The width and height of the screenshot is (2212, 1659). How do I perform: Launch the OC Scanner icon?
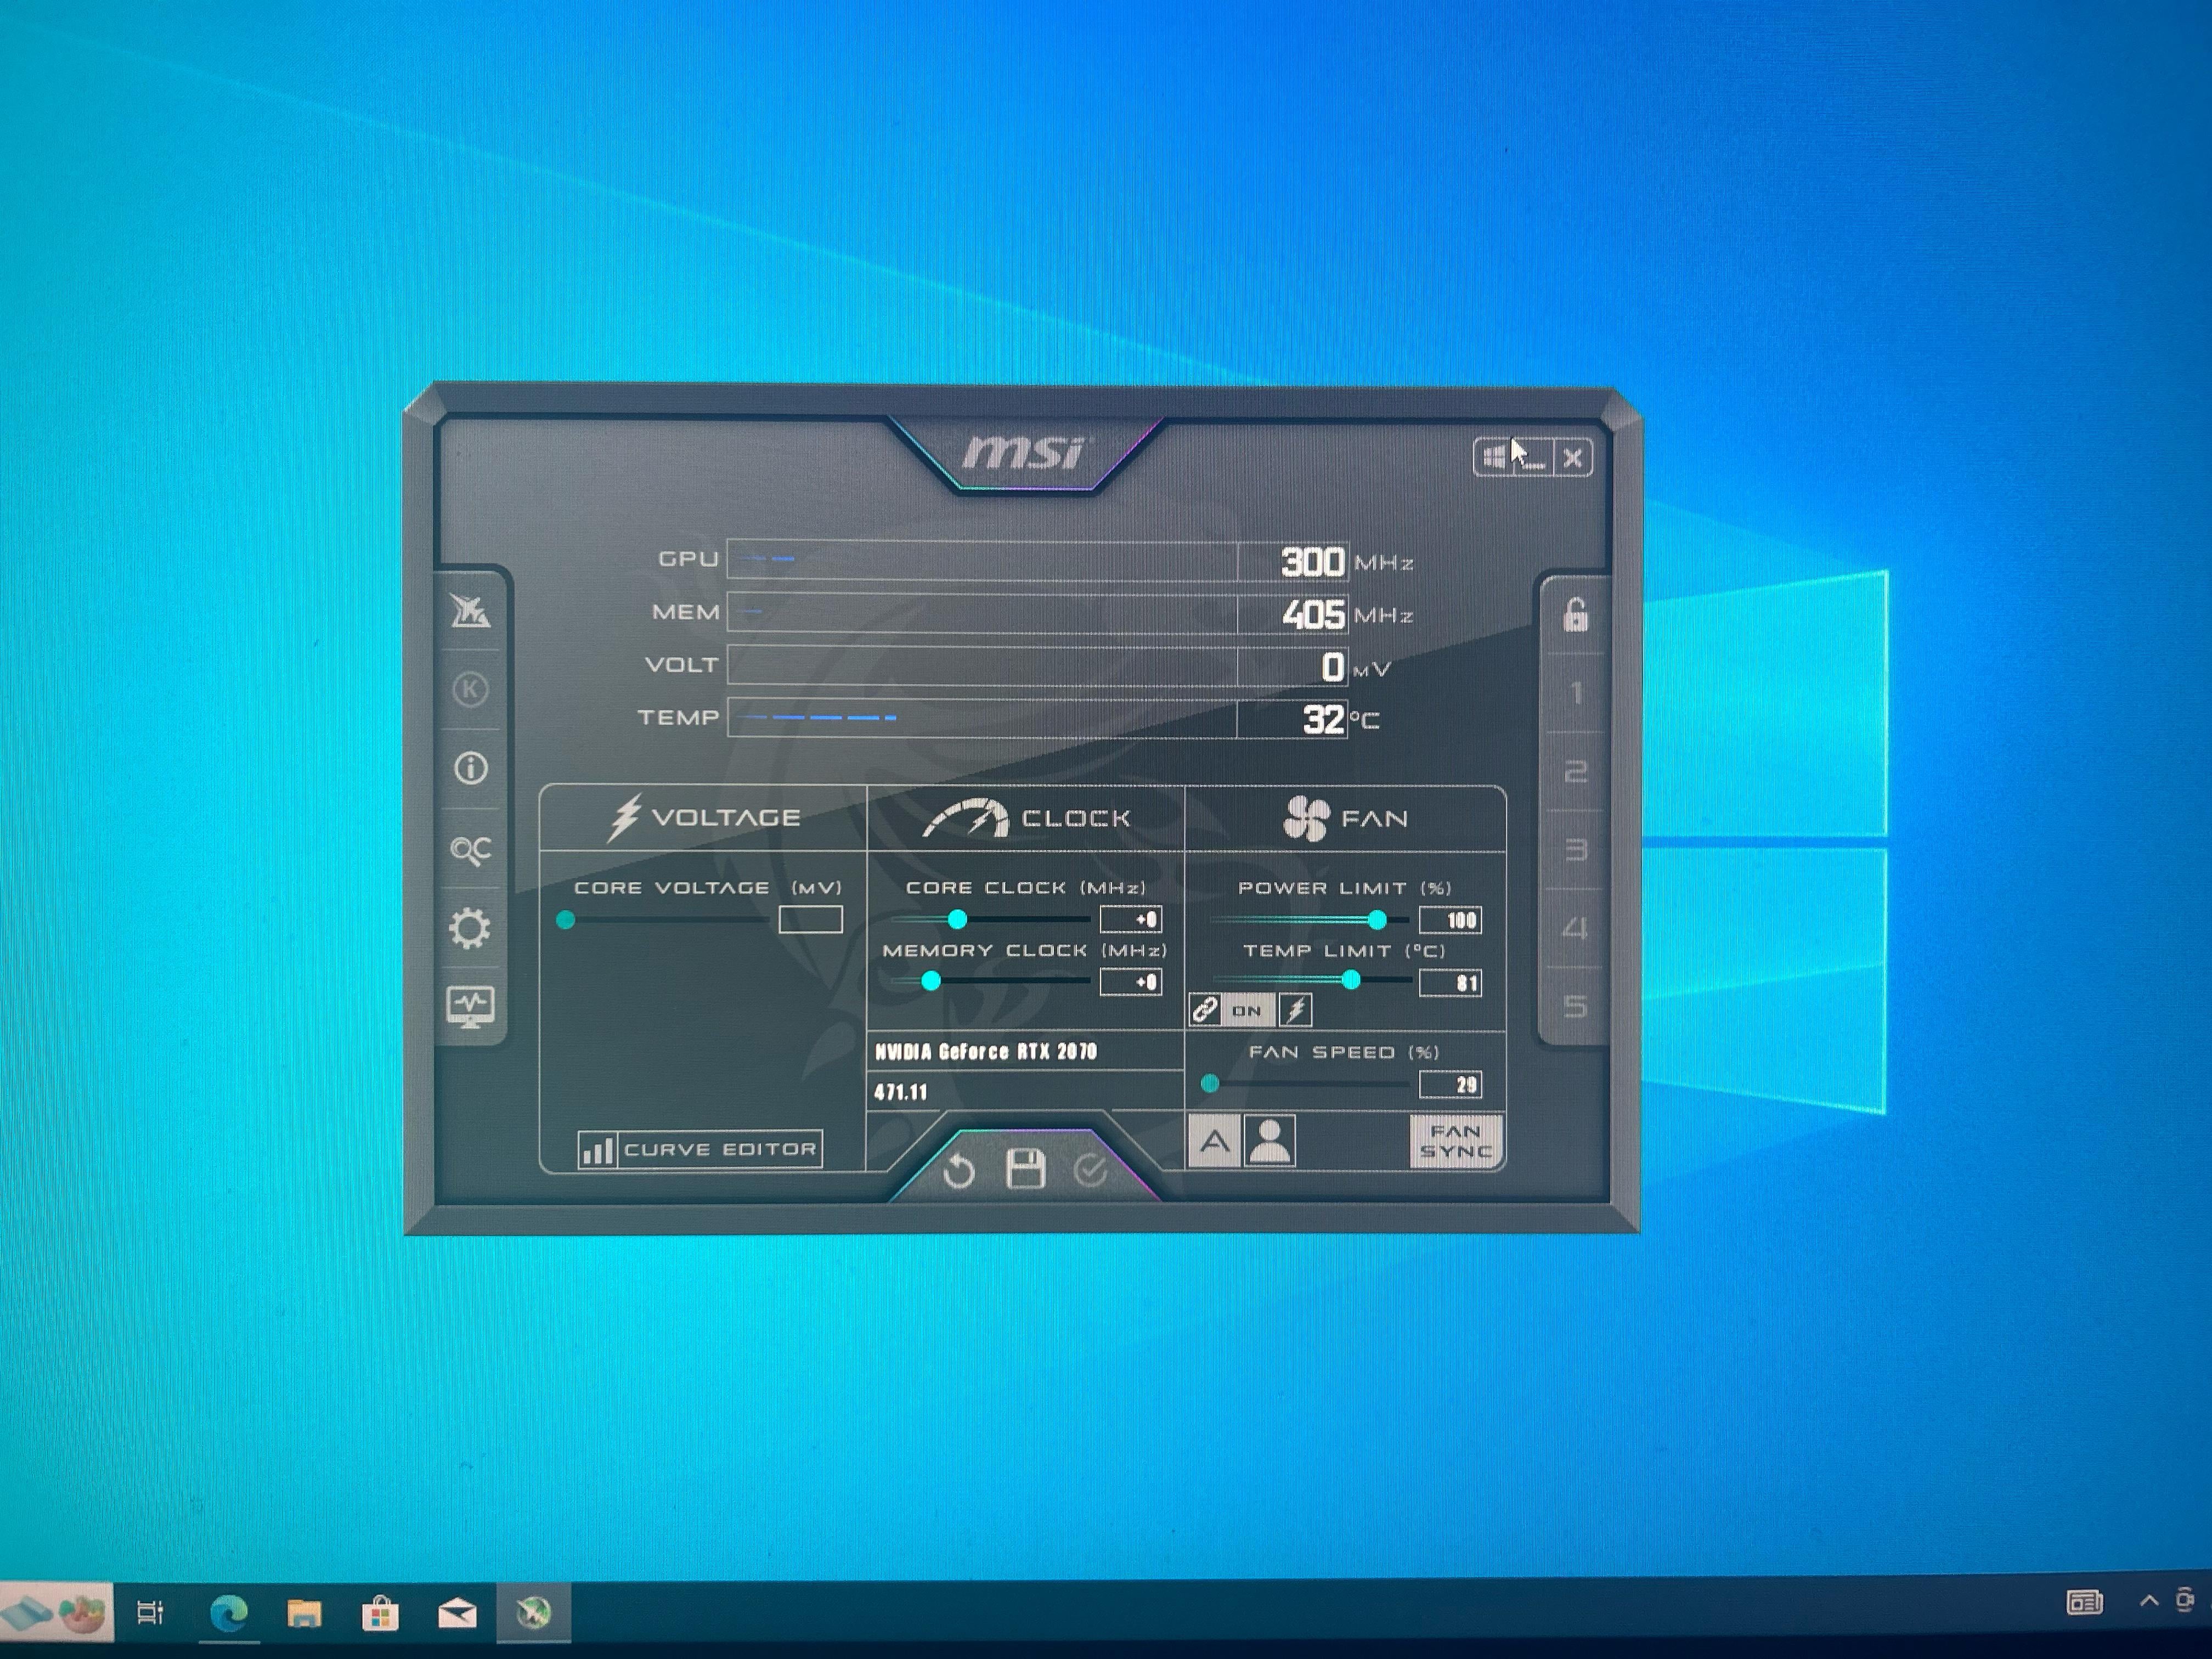coord(470,850)
